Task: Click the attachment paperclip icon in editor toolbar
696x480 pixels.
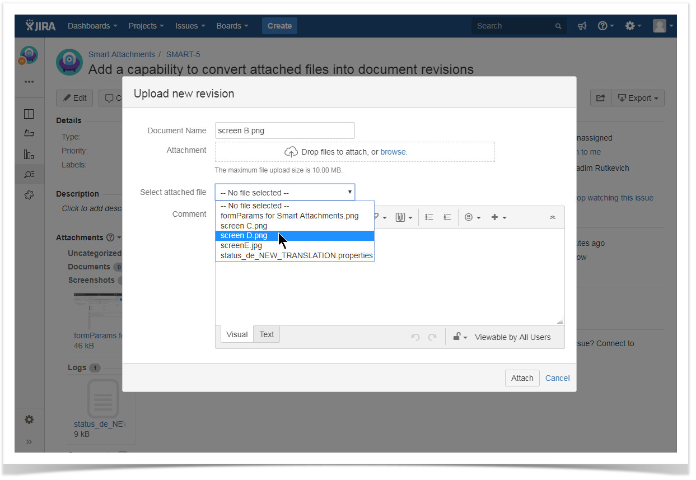Action: point(403,217)
